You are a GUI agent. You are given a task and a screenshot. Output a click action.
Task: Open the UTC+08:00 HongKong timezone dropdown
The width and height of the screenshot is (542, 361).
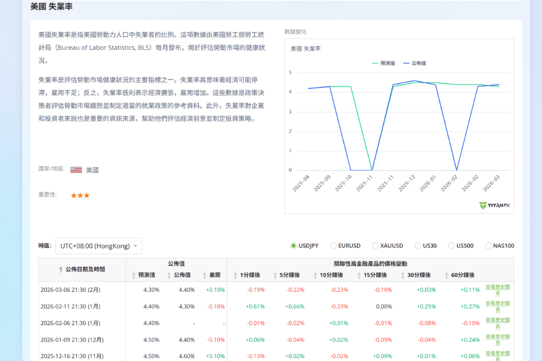(x=98, y=245)
